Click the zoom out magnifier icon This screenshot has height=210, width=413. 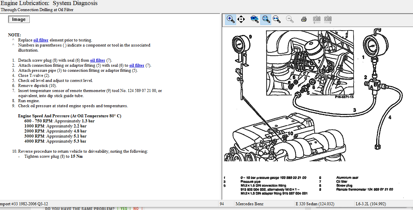(290, 20)
